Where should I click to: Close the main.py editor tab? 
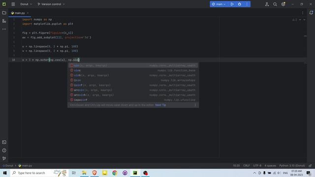click(28, 13)
